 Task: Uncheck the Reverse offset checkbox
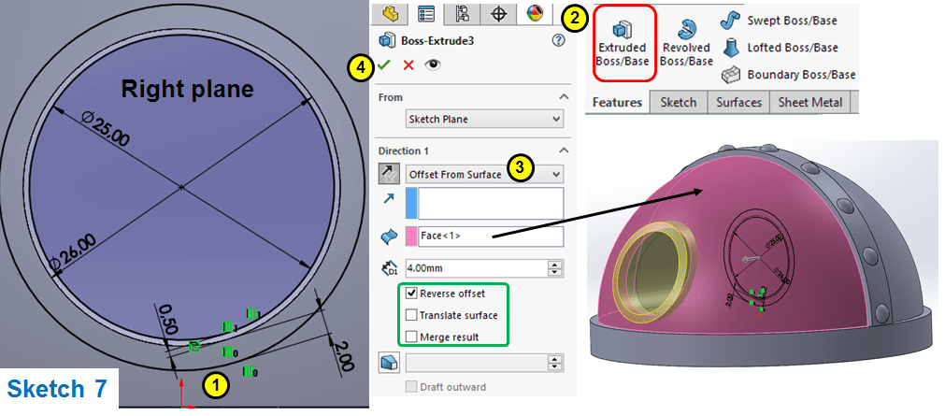click(411, 294)
